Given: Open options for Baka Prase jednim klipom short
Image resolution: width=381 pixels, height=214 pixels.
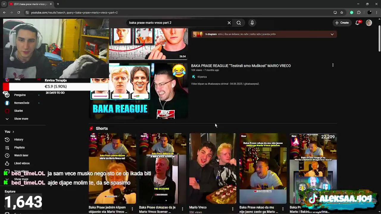Looking at the screenshot, I should coord(132,209).
